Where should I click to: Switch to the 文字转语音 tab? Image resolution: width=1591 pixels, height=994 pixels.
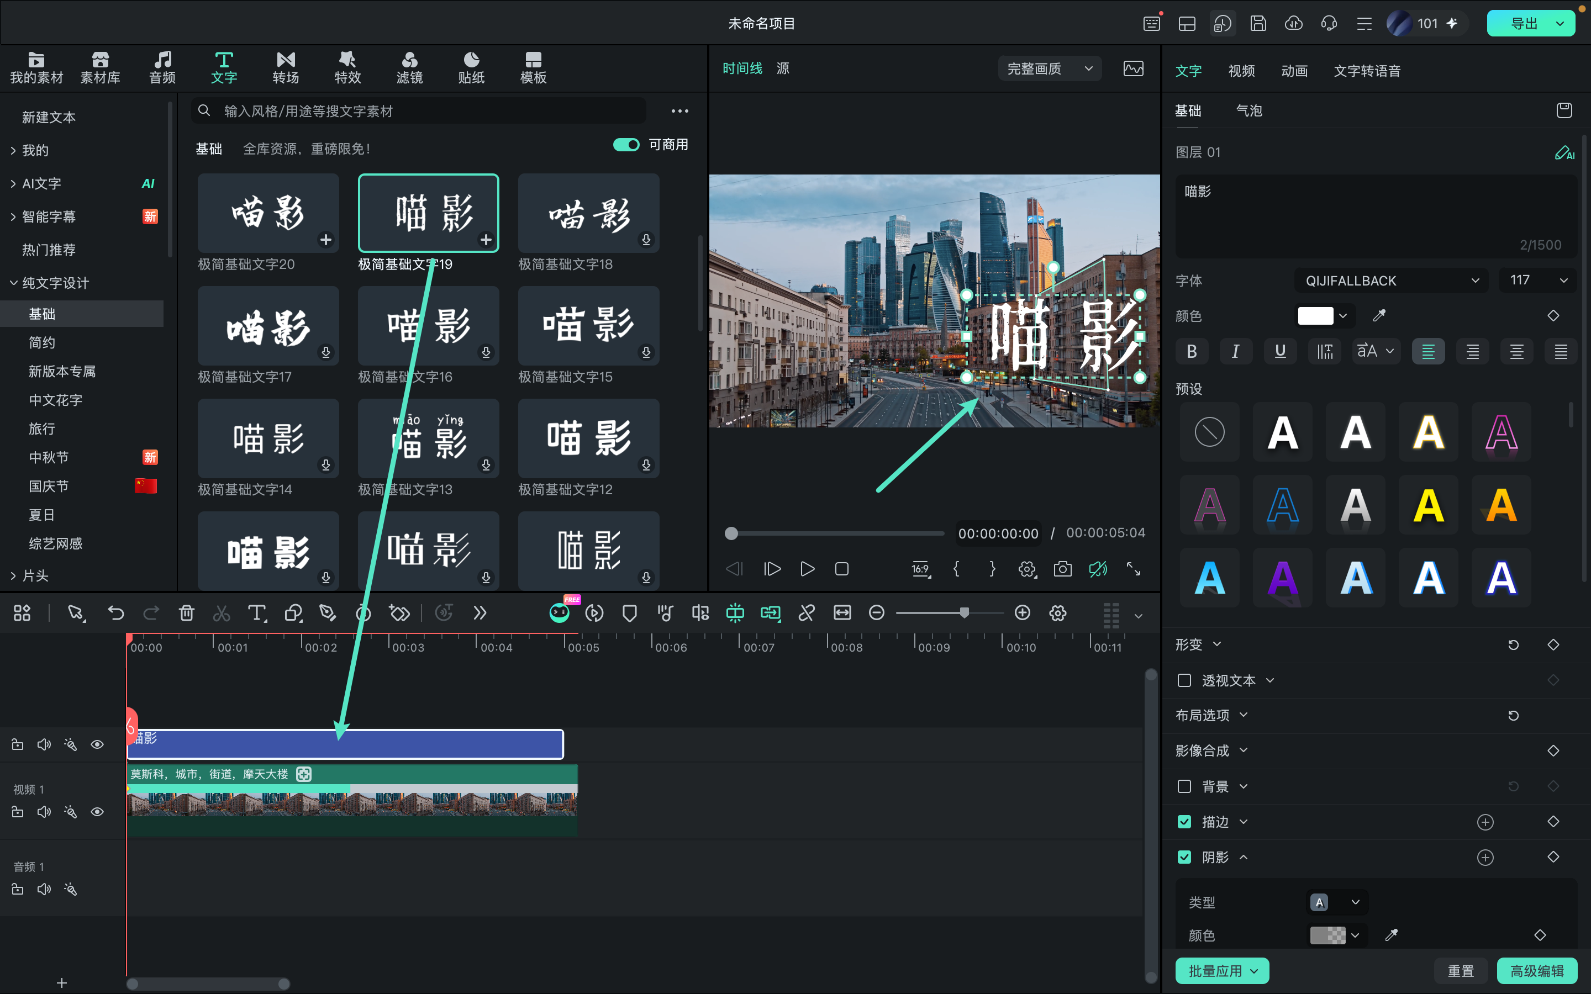(1367, 71)
